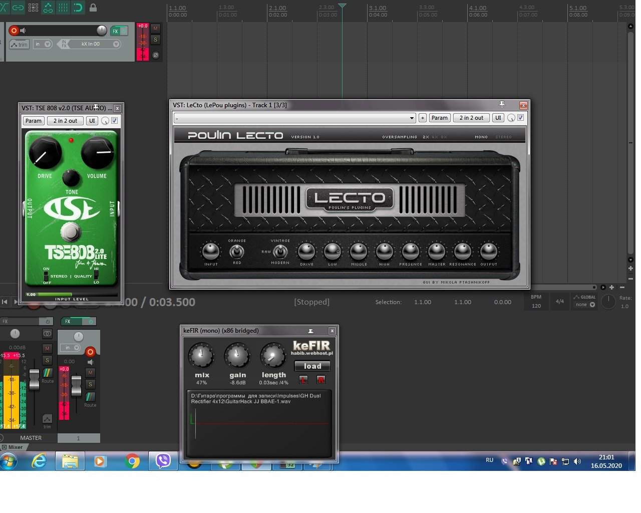This screenshot has height=513, width=641.
Task: Click the master volume fader in mixer
Action: (x=34, y=379)
